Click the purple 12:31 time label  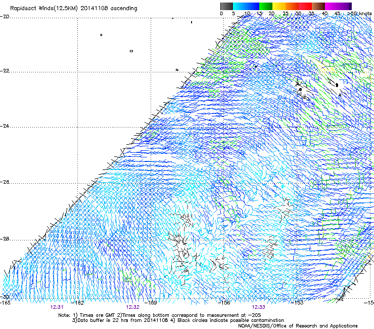click(57, 307)
